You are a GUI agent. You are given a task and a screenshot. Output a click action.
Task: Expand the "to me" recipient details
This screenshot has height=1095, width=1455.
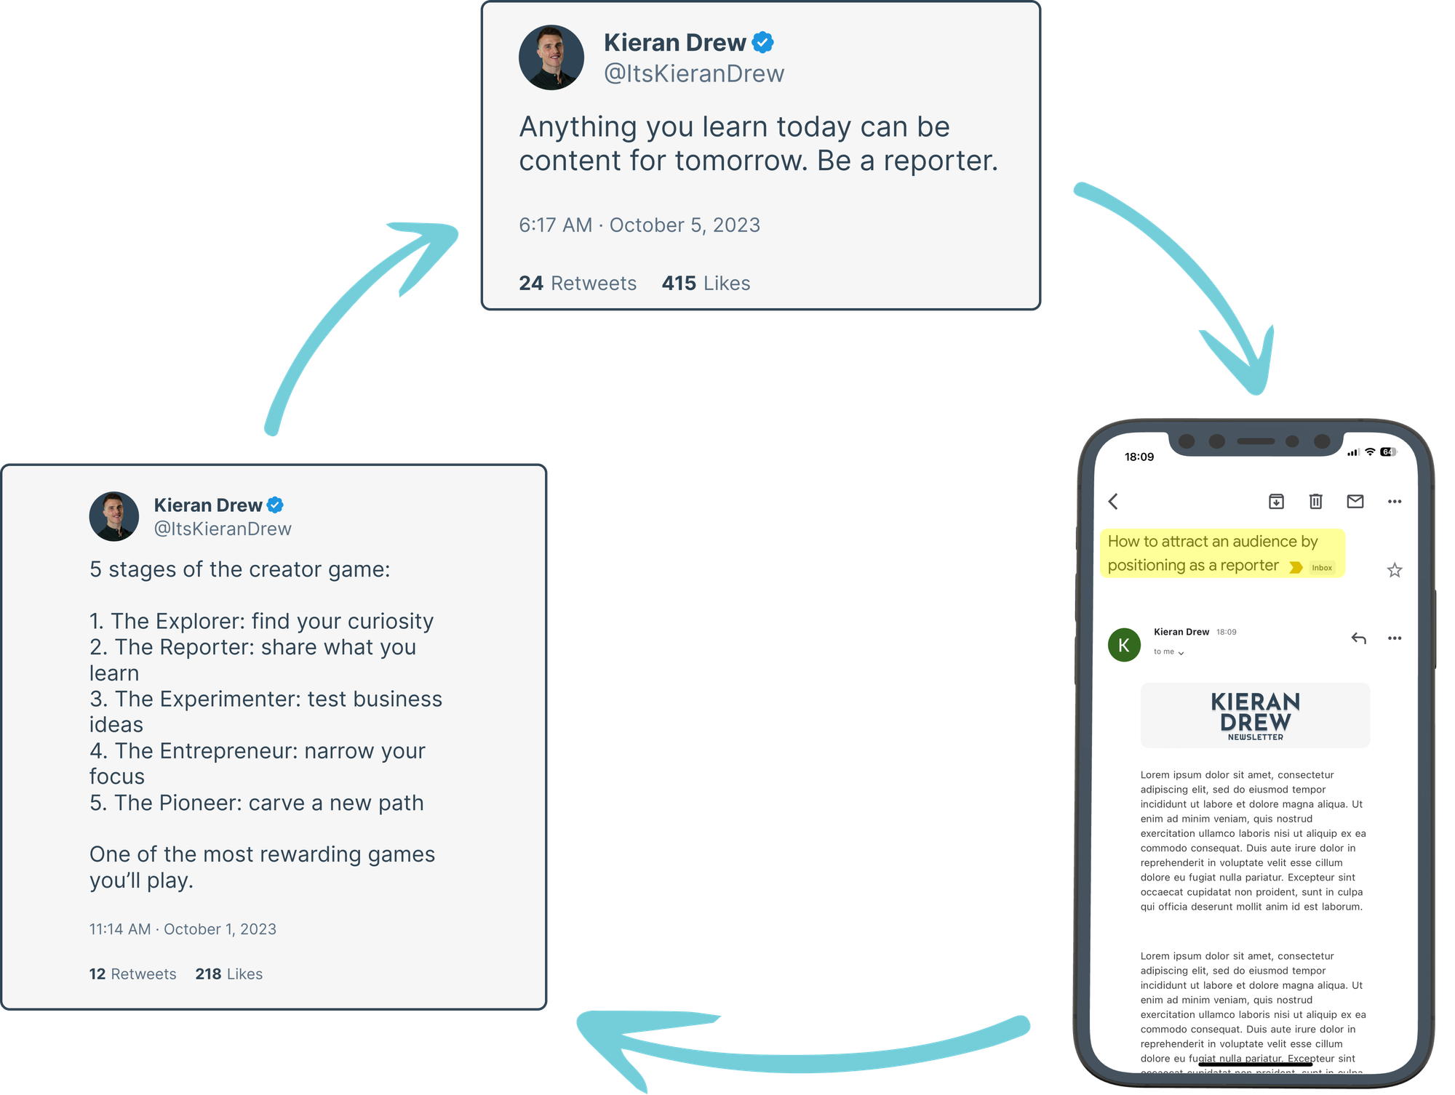click(1168, 652)
